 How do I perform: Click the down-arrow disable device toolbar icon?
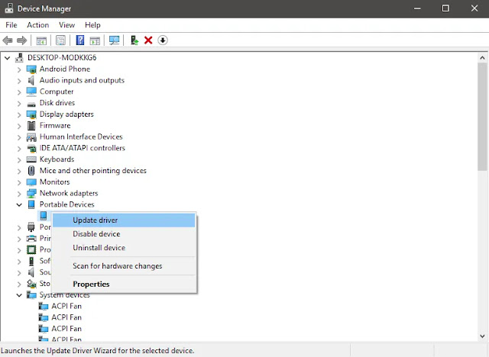coord(163,40)
